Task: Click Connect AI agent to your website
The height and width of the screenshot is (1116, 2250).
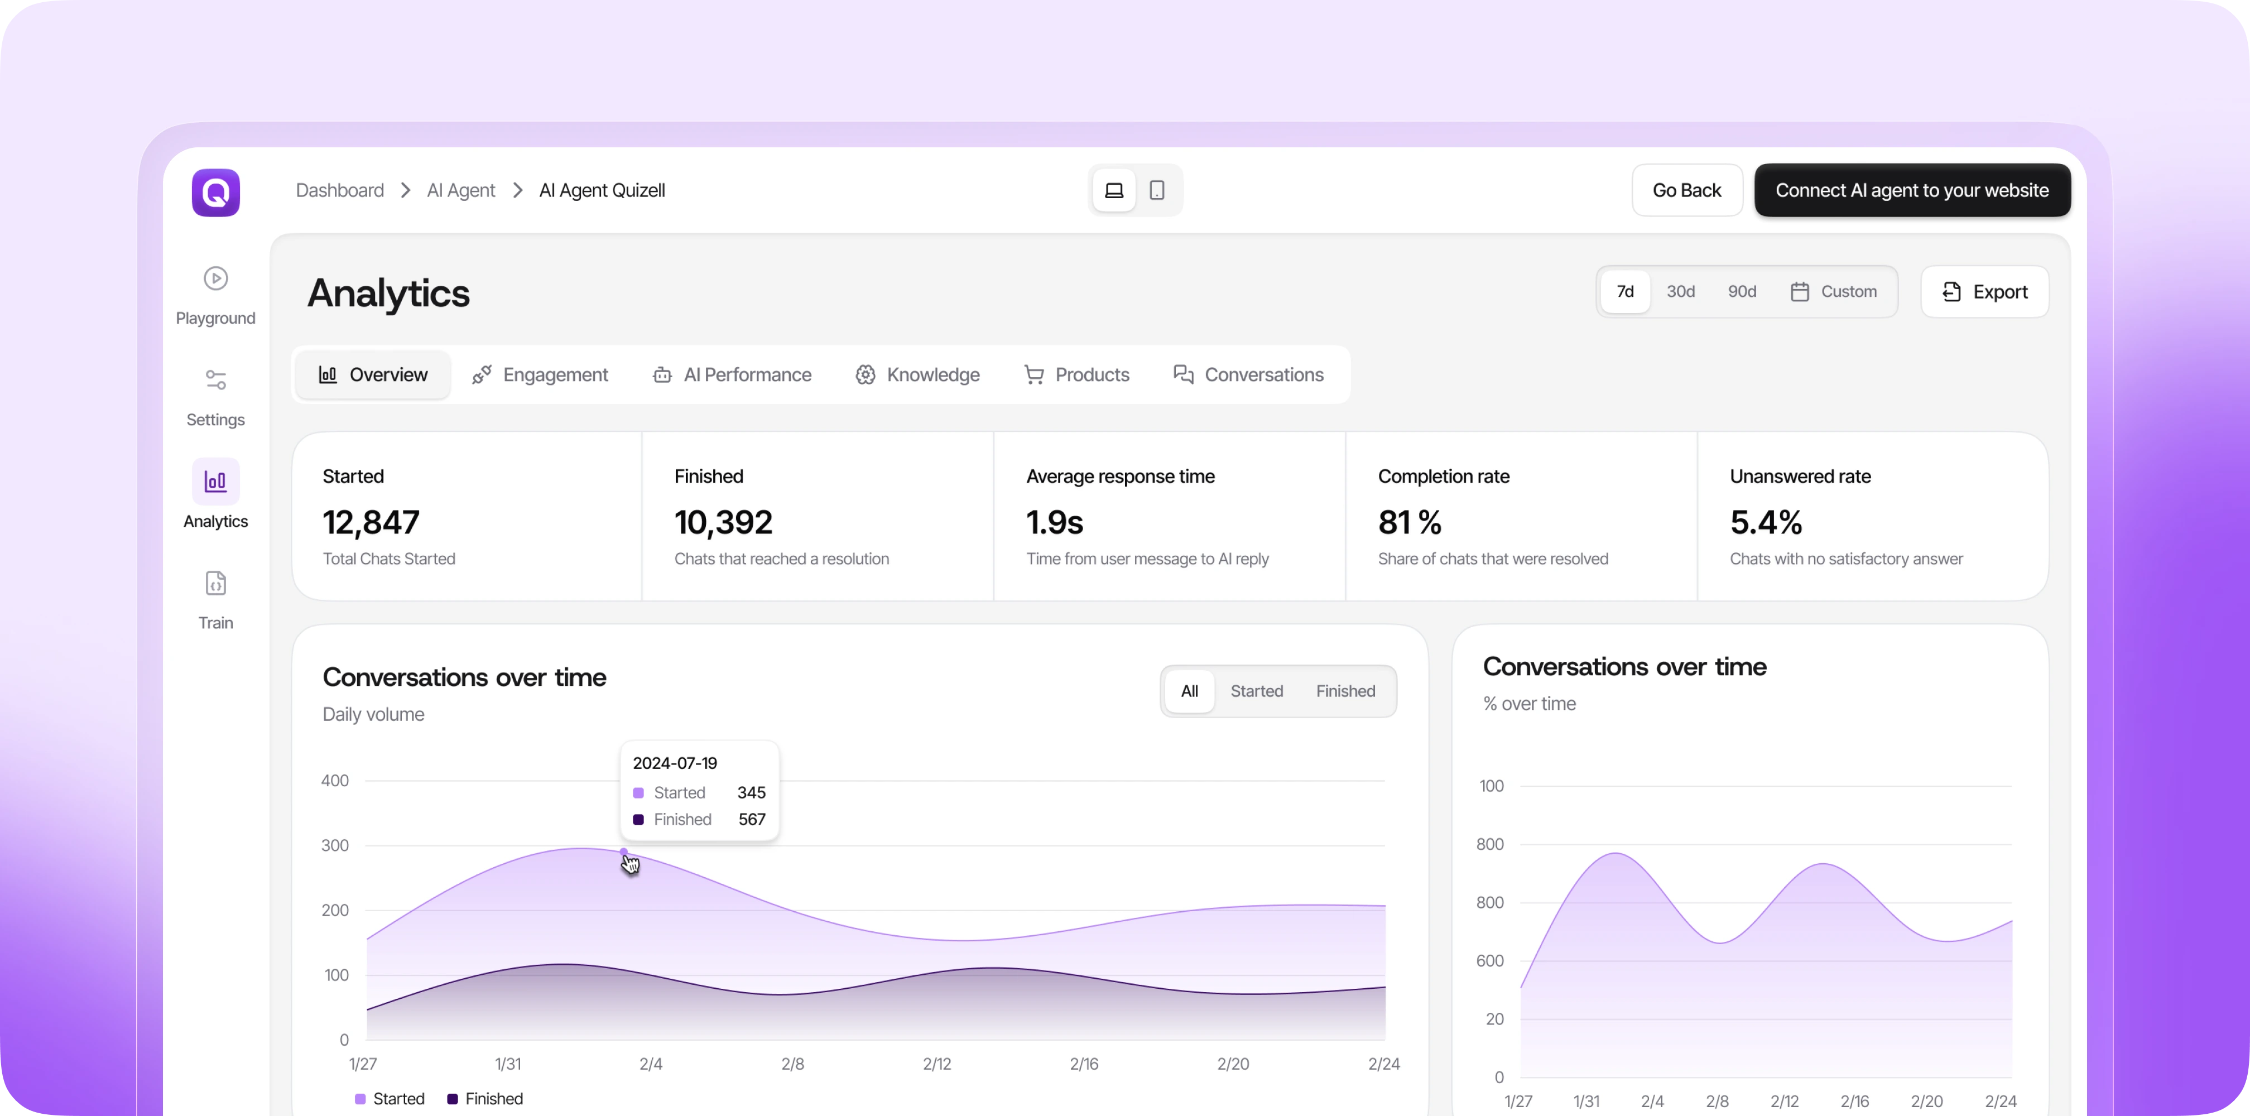Action: (x=1912, y=190)
